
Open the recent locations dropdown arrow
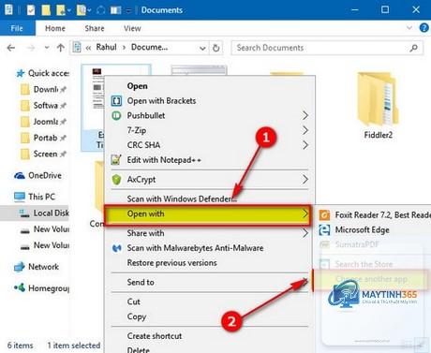point(47,48)
